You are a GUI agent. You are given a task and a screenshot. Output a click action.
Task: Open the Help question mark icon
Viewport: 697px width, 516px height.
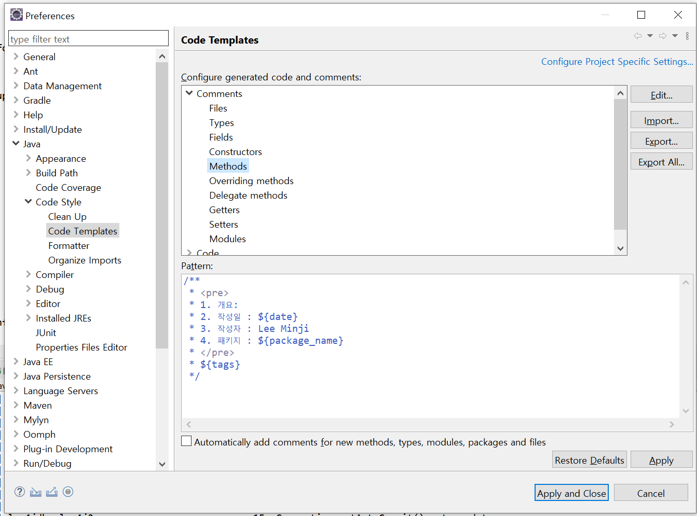(20, 492)
